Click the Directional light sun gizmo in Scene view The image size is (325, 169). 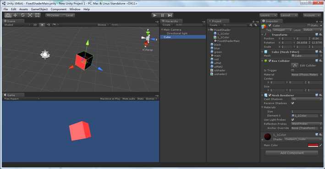[45, 55]
